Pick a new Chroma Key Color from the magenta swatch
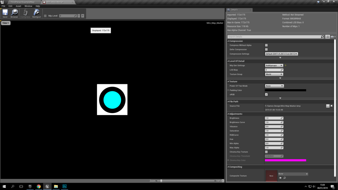 [285, 160]
